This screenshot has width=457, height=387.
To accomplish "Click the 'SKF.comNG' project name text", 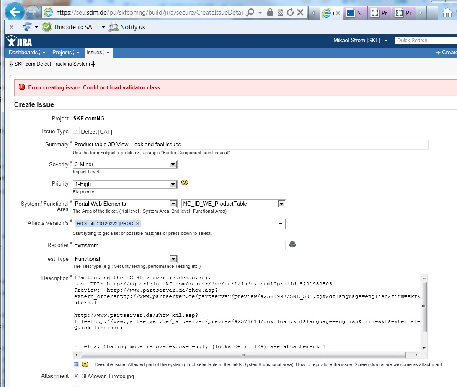I will point(89,118).
